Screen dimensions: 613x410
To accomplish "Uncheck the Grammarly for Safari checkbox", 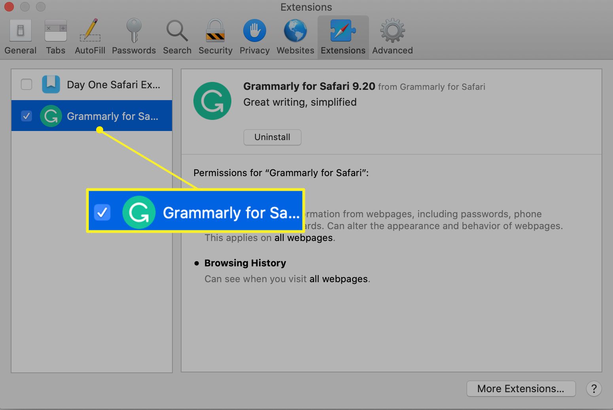I will coord(26,116).
